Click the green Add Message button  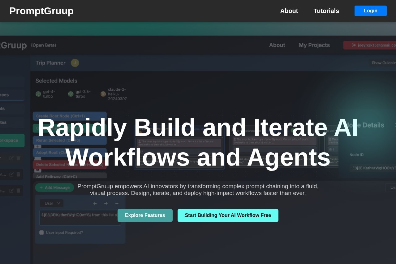pyautogui.click(x=54, y=188)
